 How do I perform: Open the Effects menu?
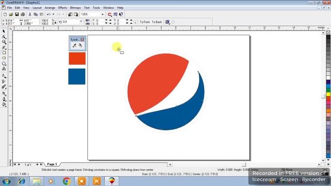tap(63, 8)
